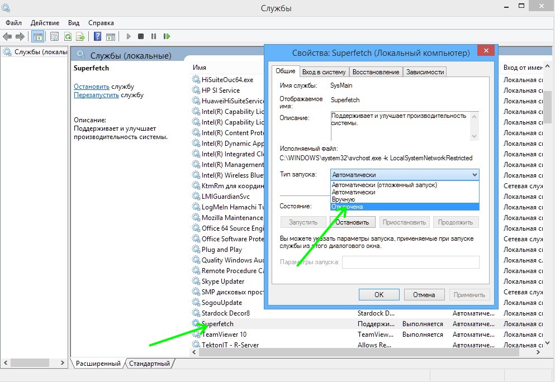Click the Back arrow toolbar icon

(7, 37)
